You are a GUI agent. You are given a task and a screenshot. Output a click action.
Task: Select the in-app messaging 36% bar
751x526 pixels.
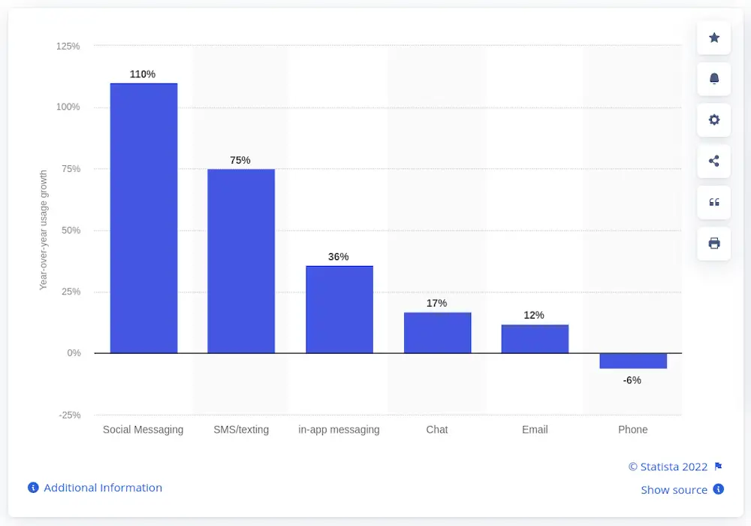(x=339, y=310)
